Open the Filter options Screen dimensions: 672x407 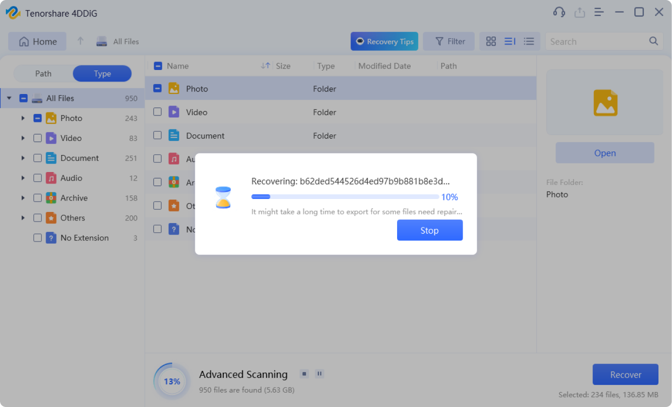click(450, 41)
